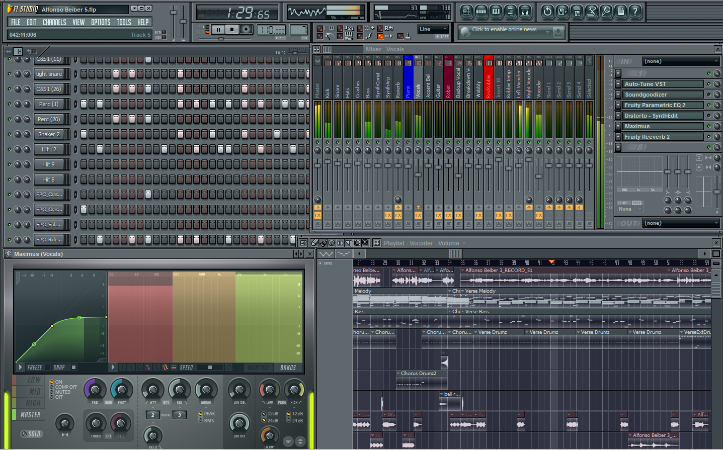Image resolution: width=723 pixels, height=450 pixels.
Task: Open the snap mode Line dropdown
Action: [x=433, y=29]
